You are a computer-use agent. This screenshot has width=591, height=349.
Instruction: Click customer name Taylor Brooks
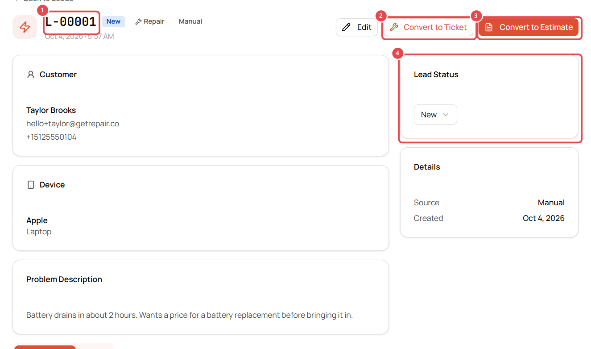coord(51,110)
